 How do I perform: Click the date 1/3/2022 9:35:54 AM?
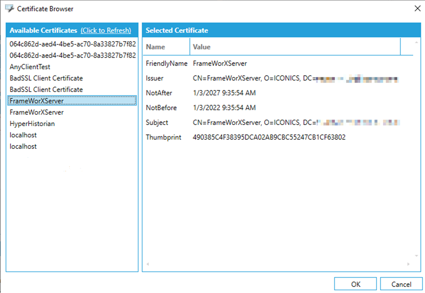pyautogui.click(x=224, y=108)
